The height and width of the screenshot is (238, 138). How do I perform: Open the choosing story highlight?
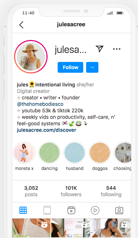pos(123,153)
